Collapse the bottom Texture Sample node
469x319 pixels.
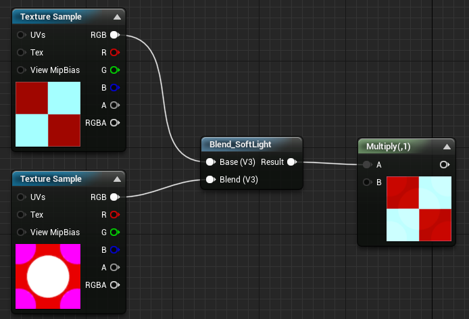118,179
